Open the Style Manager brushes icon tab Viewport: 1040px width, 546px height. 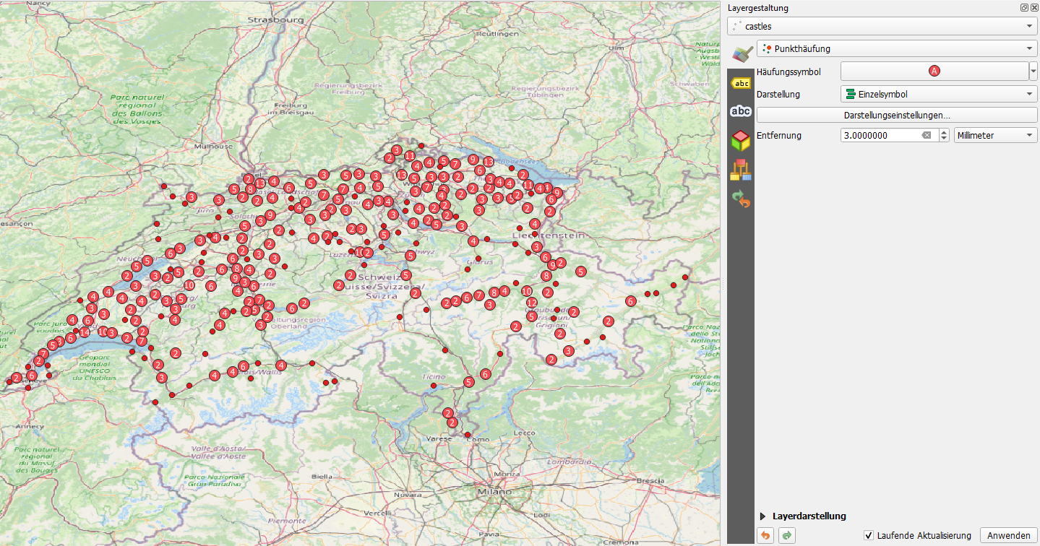pyautogui.click(x=741, y=170)
